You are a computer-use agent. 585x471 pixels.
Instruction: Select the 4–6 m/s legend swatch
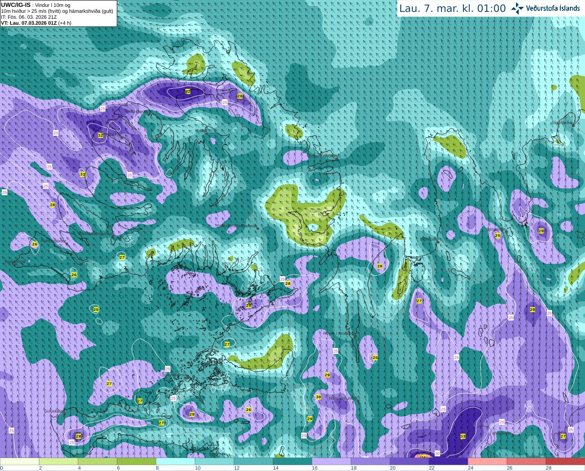97,461
